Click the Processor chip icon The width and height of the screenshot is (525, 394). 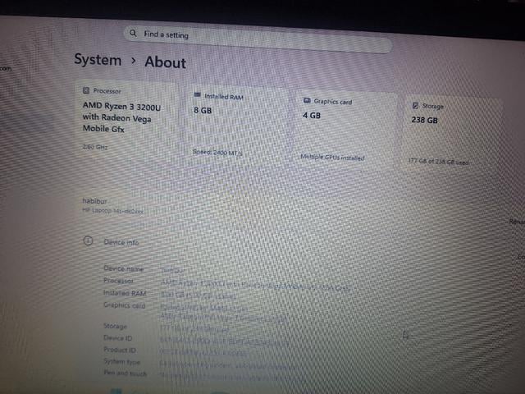point(86,90)
